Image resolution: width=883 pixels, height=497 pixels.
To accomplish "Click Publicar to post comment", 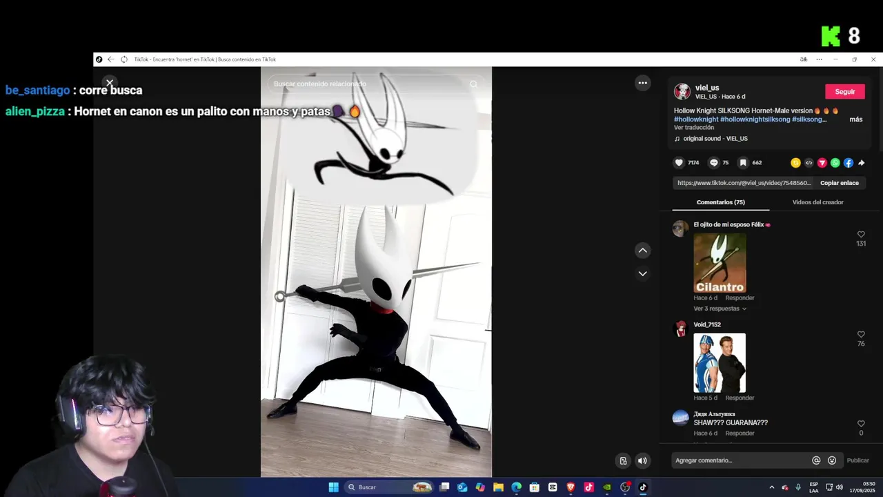I will click(x=857, y=460).
